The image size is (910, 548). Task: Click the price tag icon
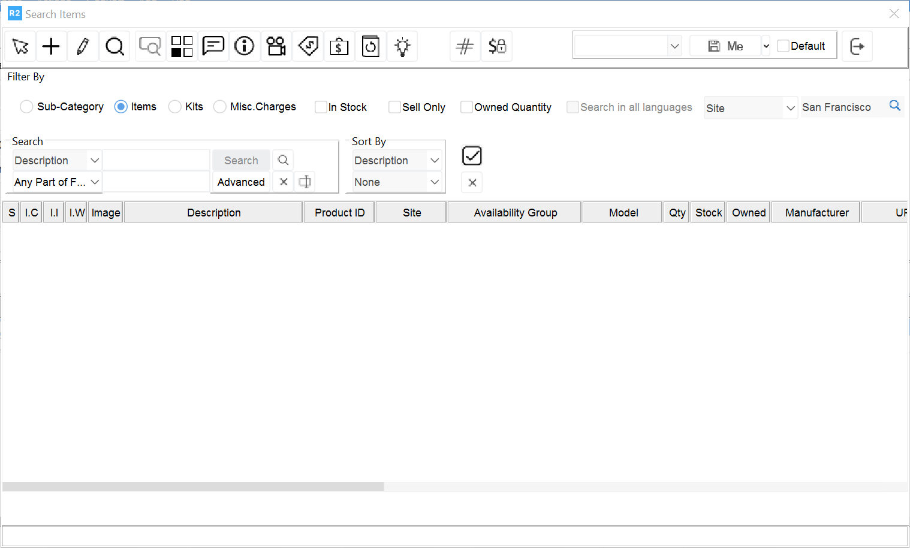pos(308,46)
